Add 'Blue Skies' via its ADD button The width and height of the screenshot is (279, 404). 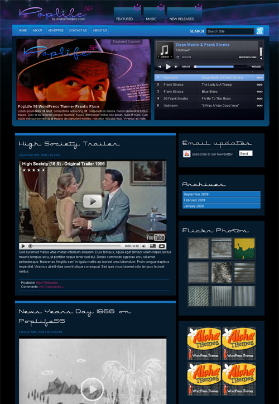coord(259,91)
